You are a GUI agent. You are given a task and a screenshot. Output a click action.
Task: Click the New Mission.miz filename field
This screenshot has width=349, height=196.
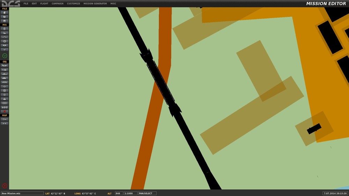(x=22, y=193)
